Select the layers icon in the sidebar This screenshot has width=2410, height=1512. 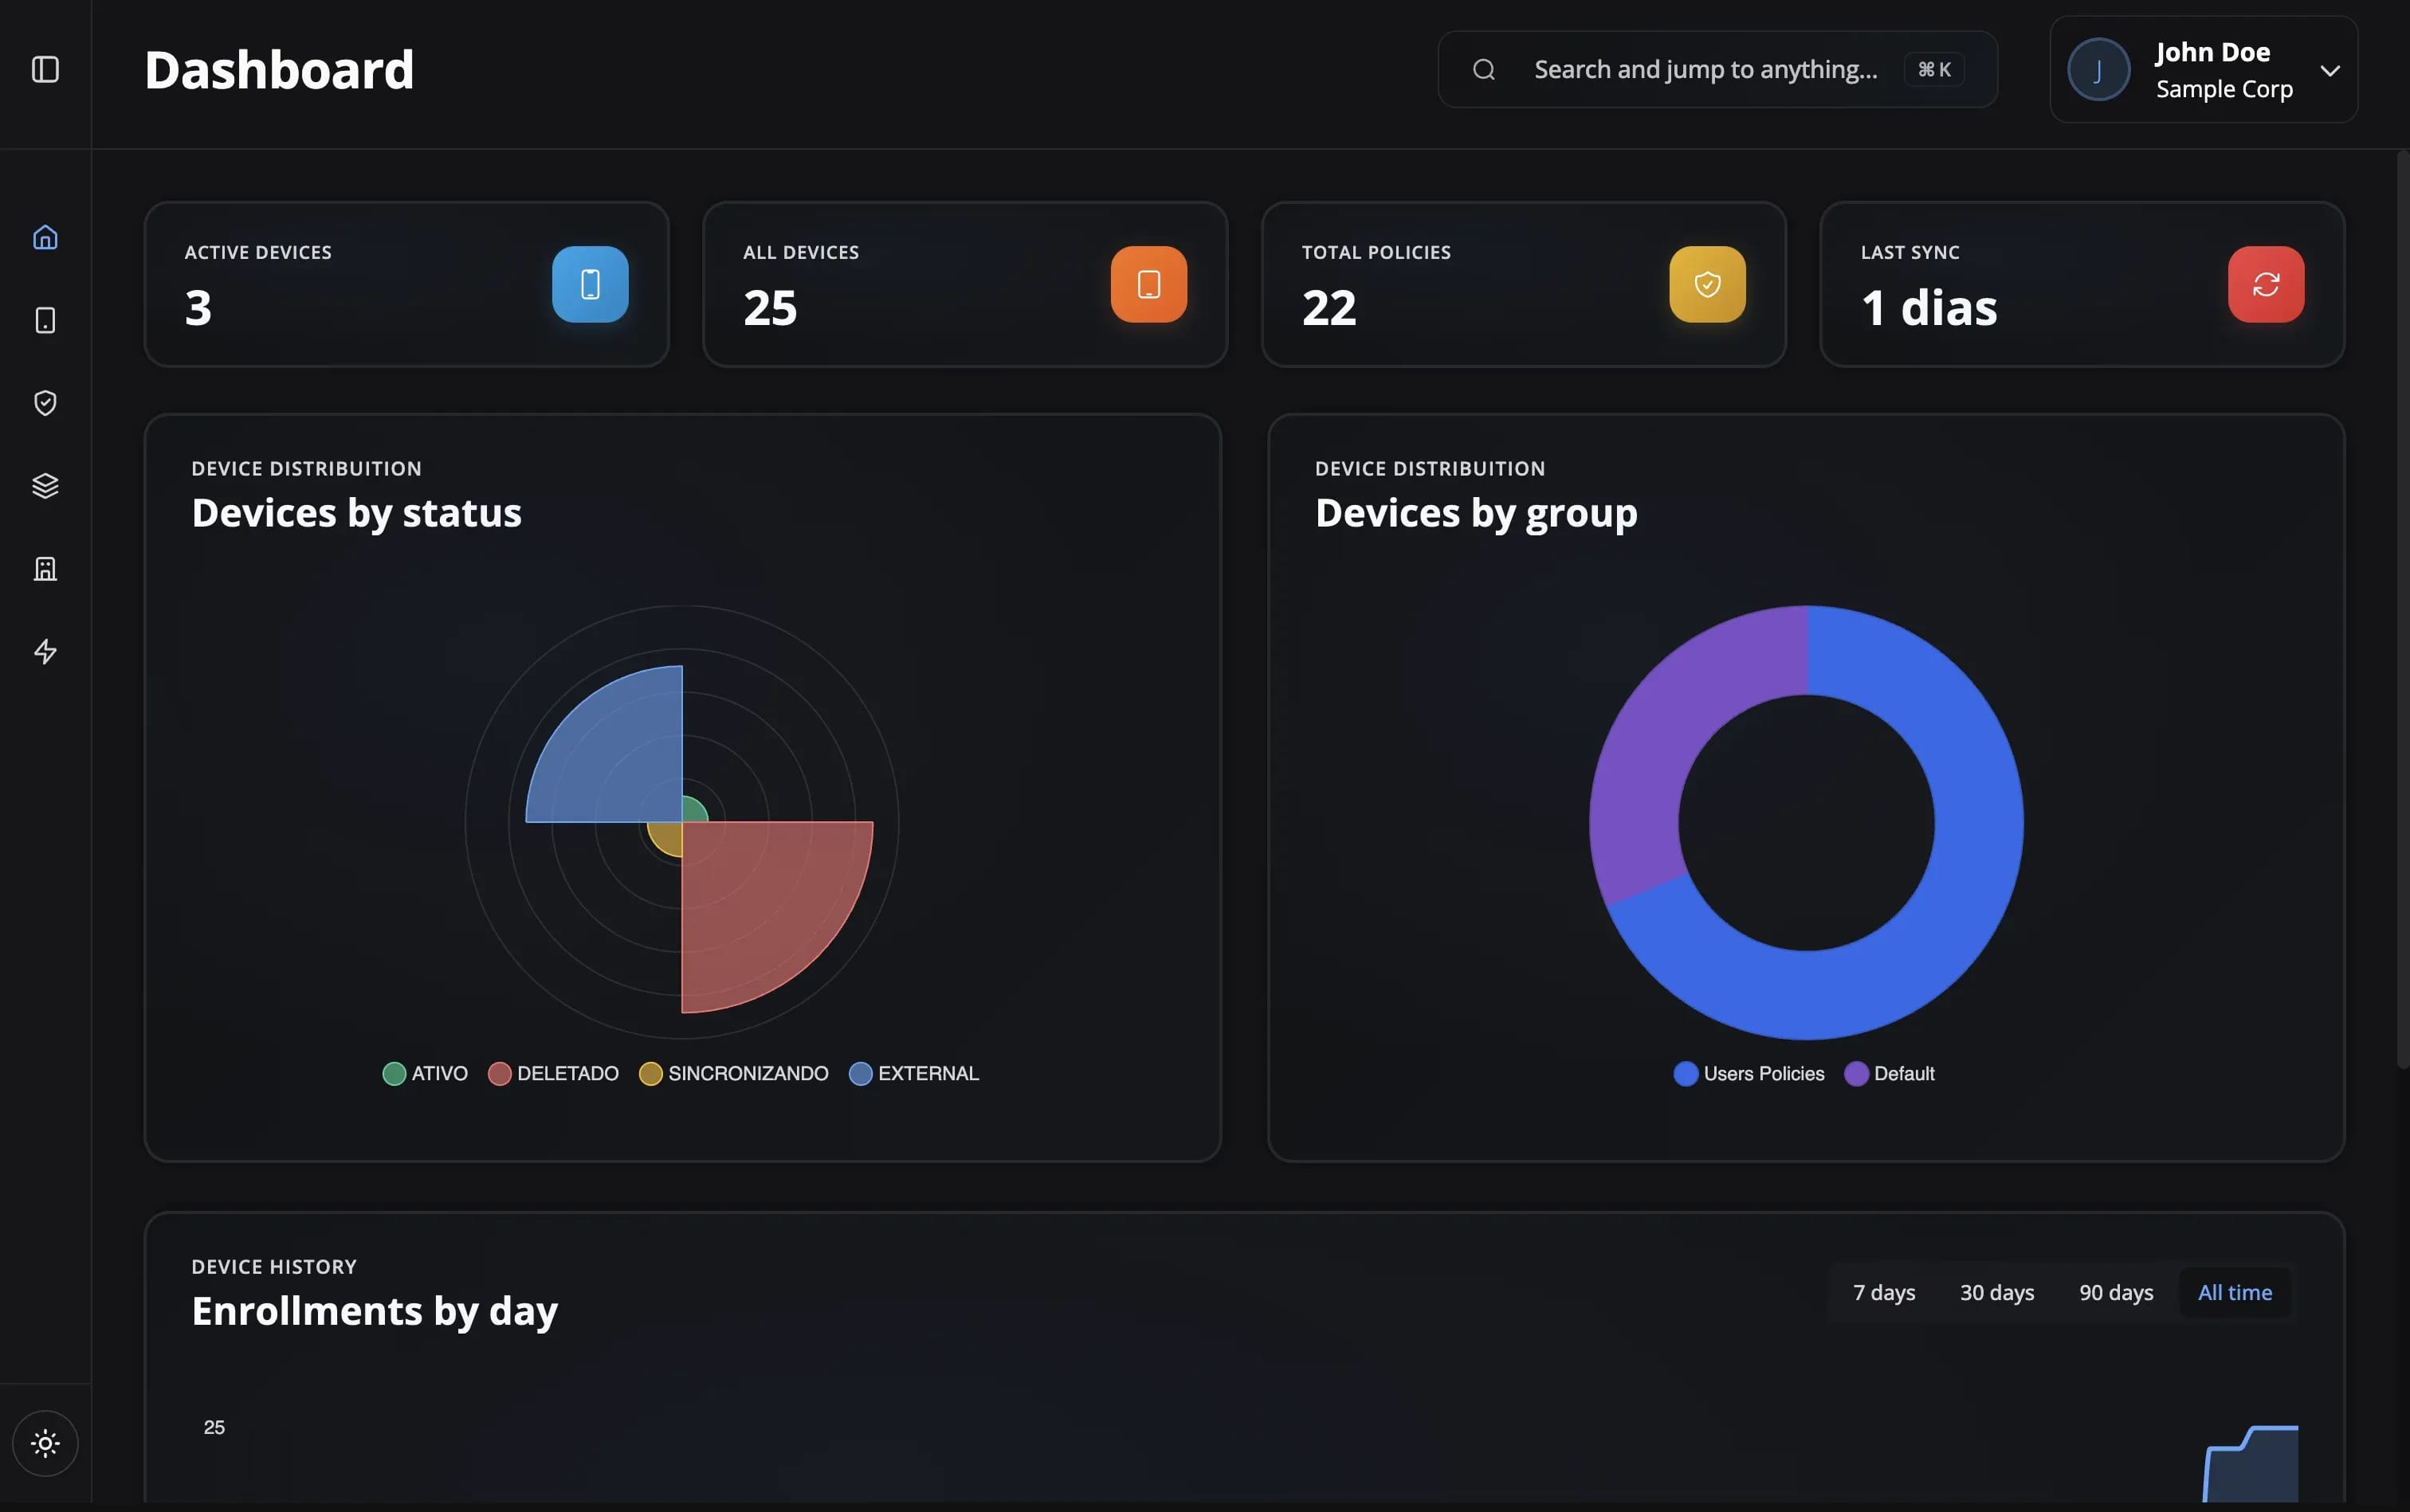[x=46, y=486]
